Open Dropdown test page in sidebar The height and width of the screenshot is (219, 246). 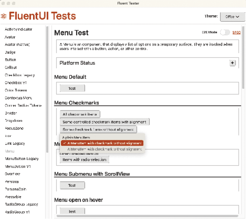pyautogui.click(x=13, y=121)
